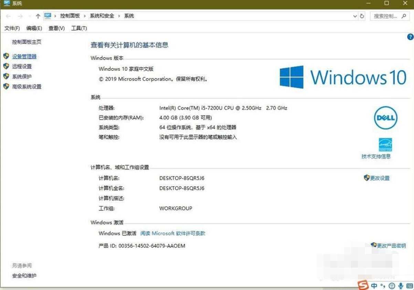Screen dimensions: 414x290
Task: Click 控制面板 in the breadcrumb
Action: click(x=70, y=16)
